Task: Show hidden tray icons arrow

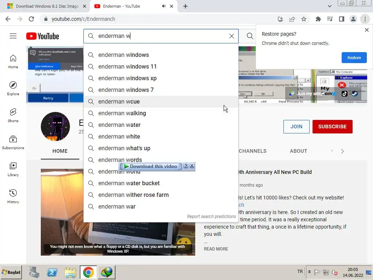Action: click(x=309, y=272)
